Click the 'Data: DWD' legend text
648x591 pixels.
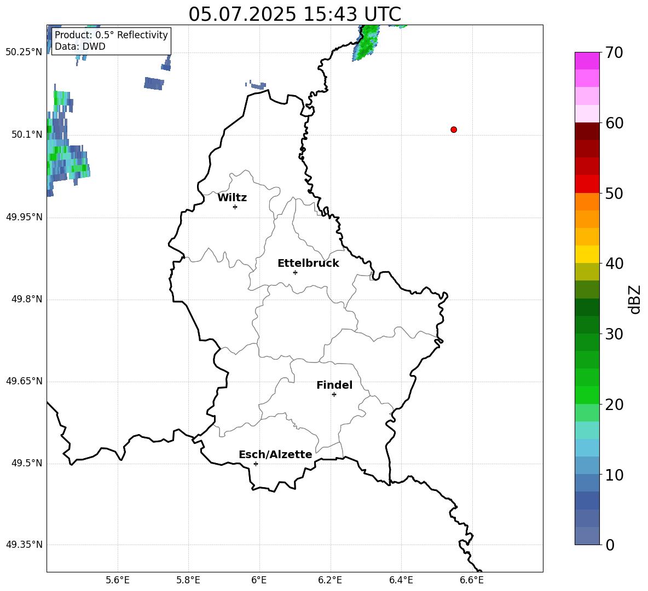point(80,46)
